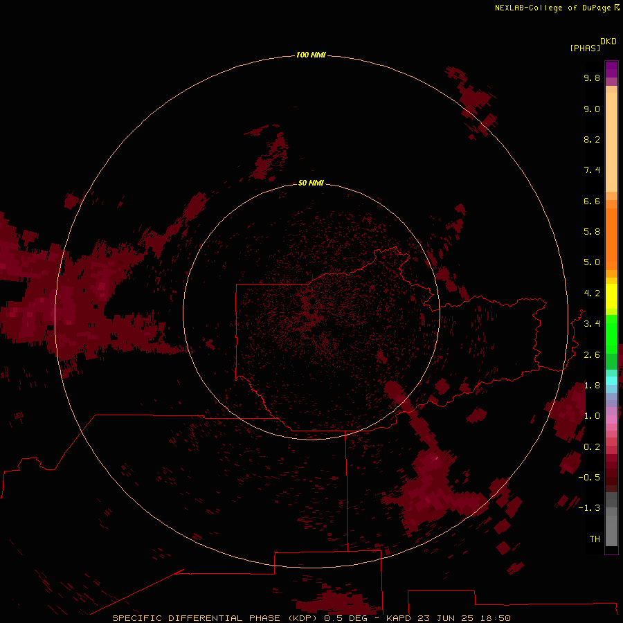Click the 9.8 scale value
623x623 pixels.
tap(592, 78)
